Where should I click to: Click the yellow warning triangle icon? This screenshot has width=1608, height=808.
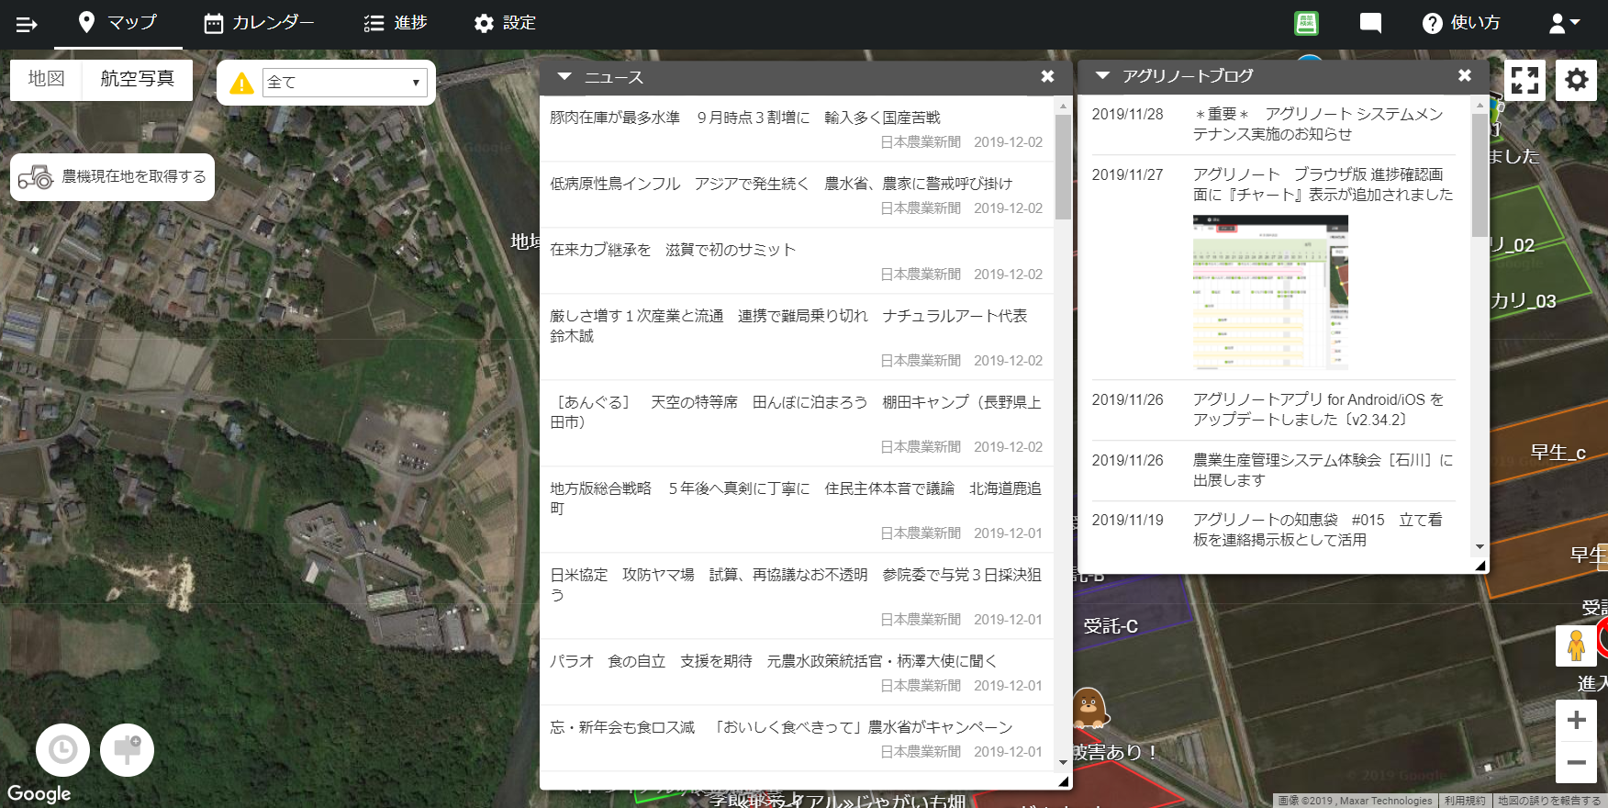[241, 83]
